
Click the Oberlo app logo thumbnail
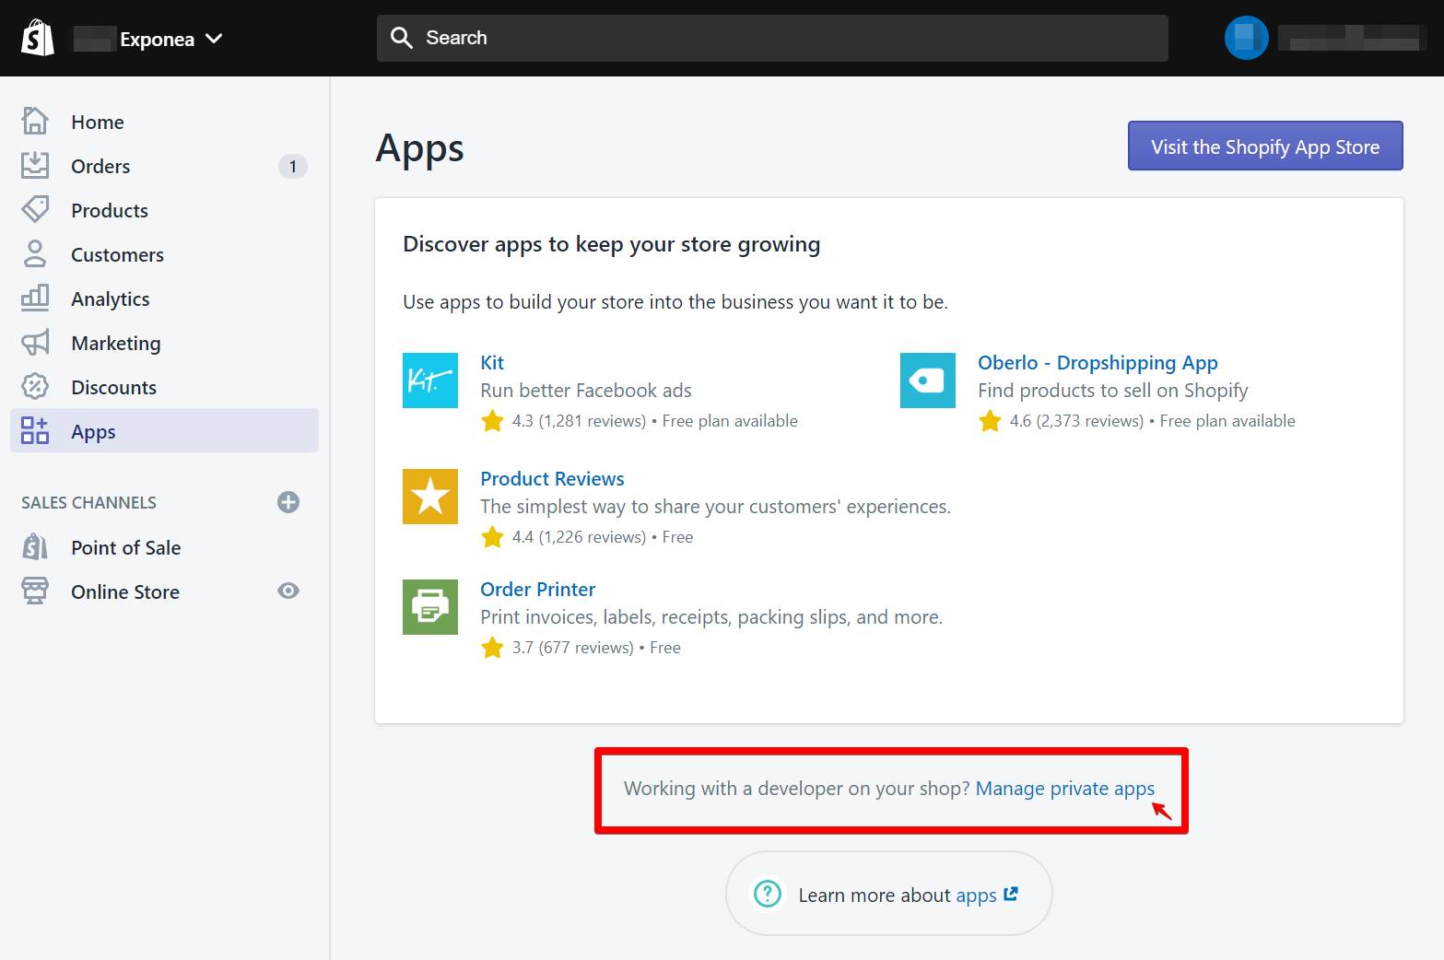[x=928, y=380]
